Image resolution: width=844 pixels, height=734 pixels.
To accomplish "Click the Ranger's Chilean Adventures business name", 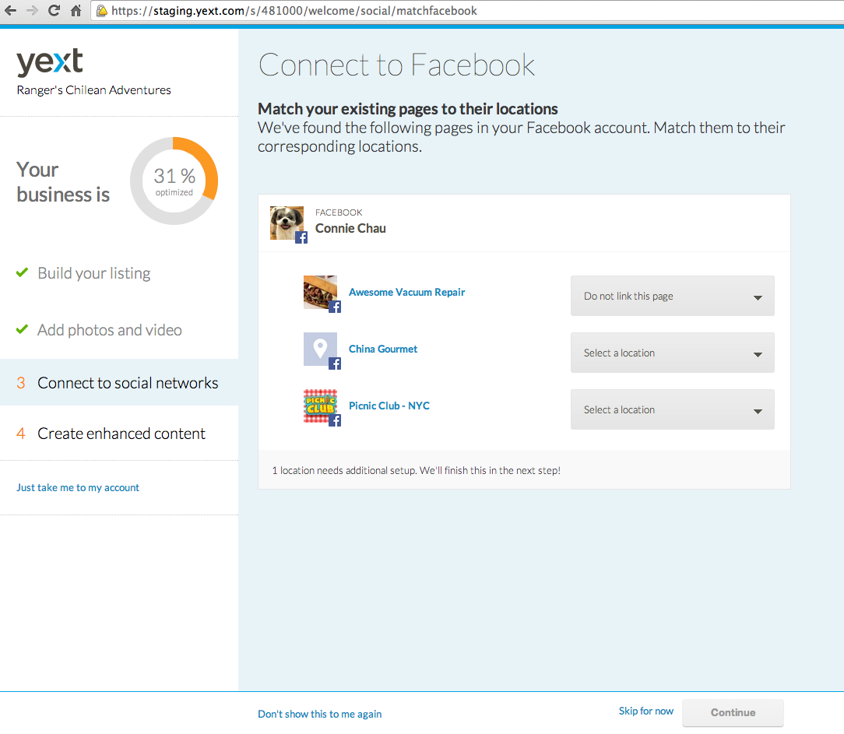I will pyautogui.click(x=93, y=90).
